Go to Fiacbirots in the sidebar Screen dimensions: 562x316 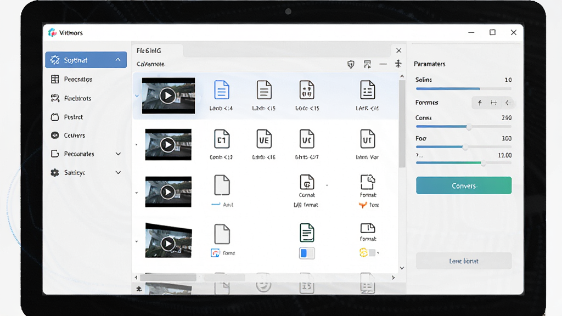point(86,98)
